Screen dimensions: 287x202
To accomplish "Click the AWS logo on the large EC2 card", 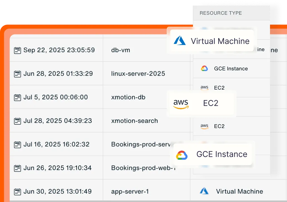I will tap(181, 104).
